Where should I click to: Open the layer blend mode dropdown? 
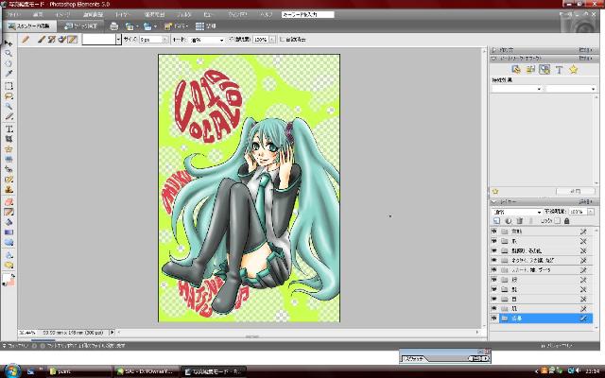tap(516, 211)
